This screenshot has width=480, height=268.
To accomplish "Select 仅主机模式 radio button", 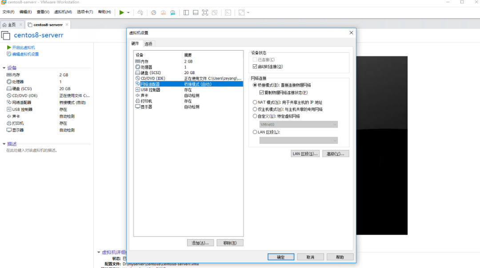I will coord(255,109).
